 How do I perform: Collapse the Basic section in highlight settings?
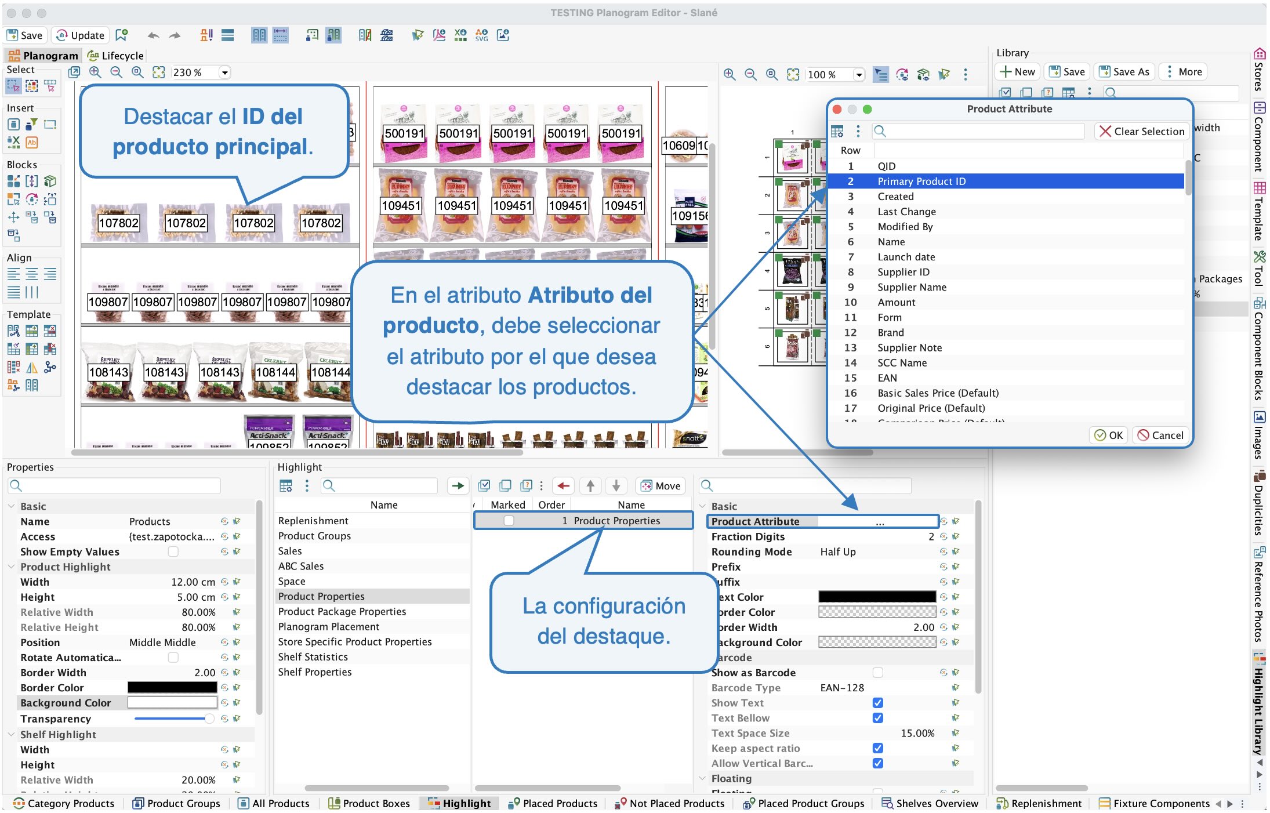(703, 506)
